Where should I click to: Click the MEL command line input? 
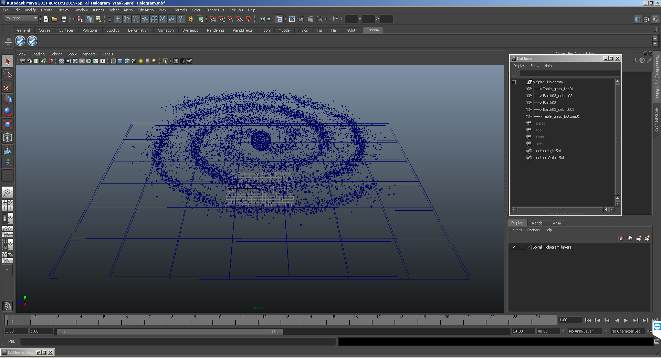(178, 341)
